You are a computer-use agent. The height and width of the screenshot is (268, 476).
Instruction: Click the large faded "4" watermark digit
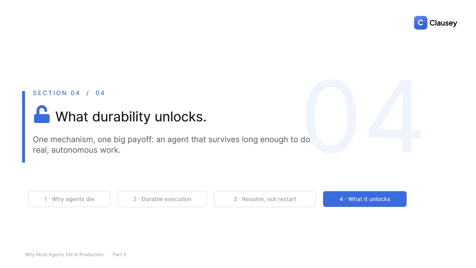(x=394, y=116)
